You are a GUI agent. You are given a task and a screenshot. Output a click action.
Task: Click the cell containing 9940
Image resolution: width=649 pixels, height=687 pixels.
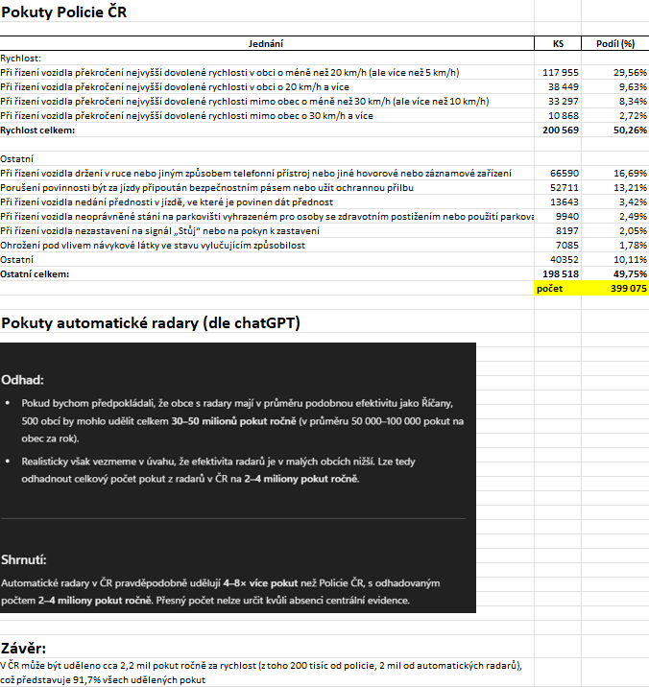(x=558, y=217)
